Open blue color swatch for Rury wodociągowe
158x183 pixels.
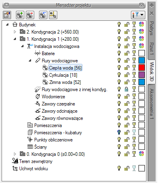(x=142, y=60)
